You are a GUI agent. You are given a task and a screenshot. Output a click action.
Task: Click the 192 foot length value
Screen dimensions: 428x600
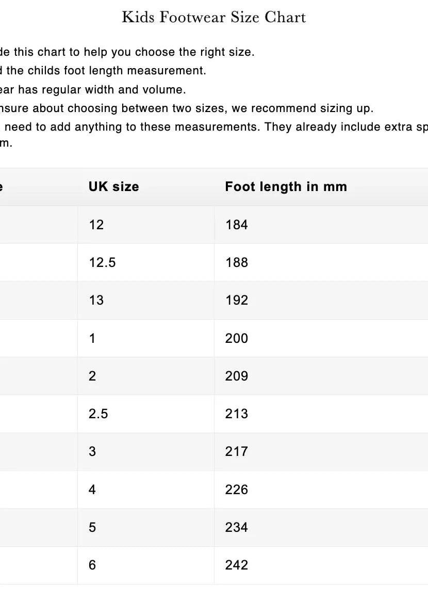point(237,300)
